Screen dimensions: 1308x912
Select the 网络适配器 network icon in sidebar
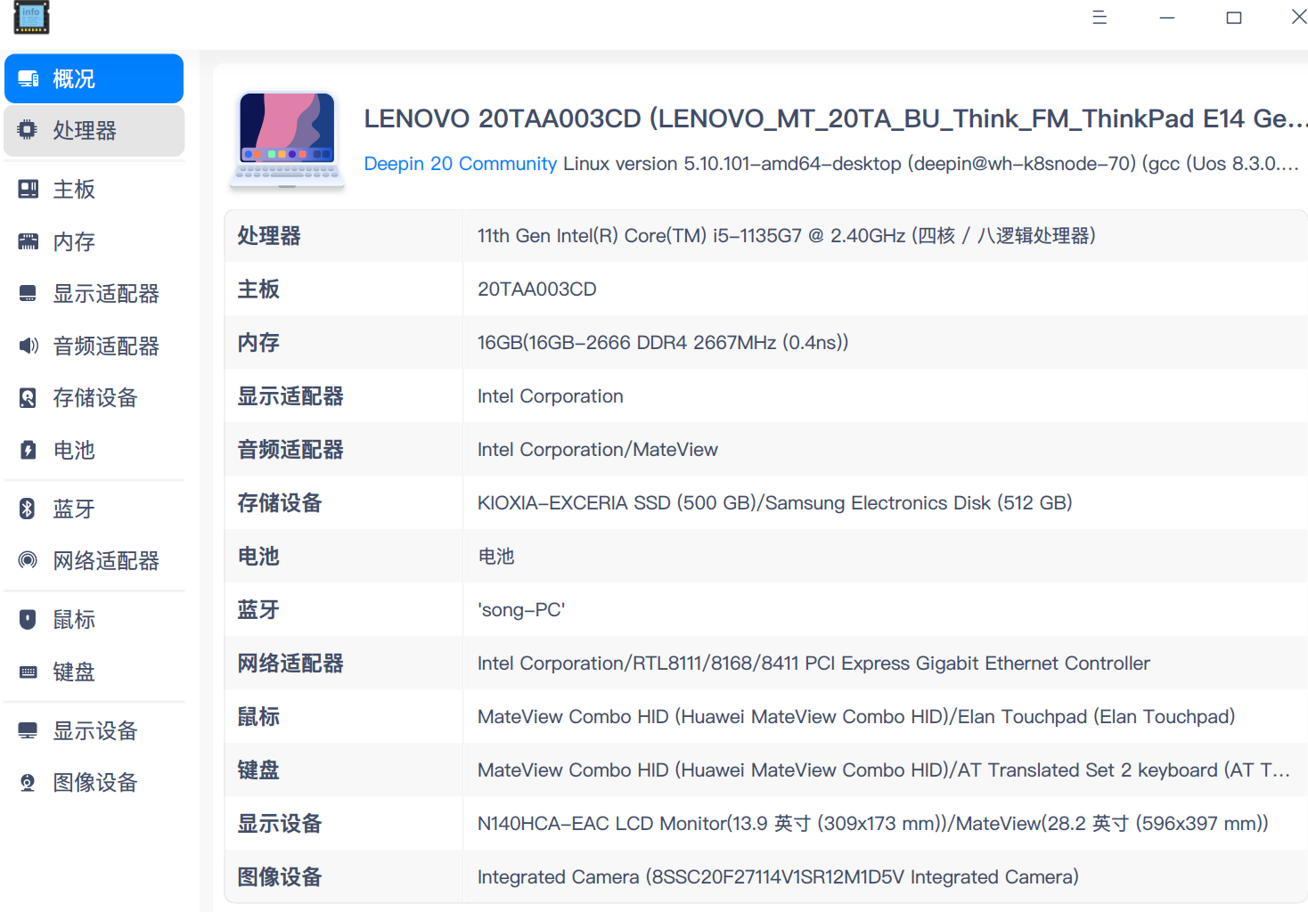[x=29, y=560]
